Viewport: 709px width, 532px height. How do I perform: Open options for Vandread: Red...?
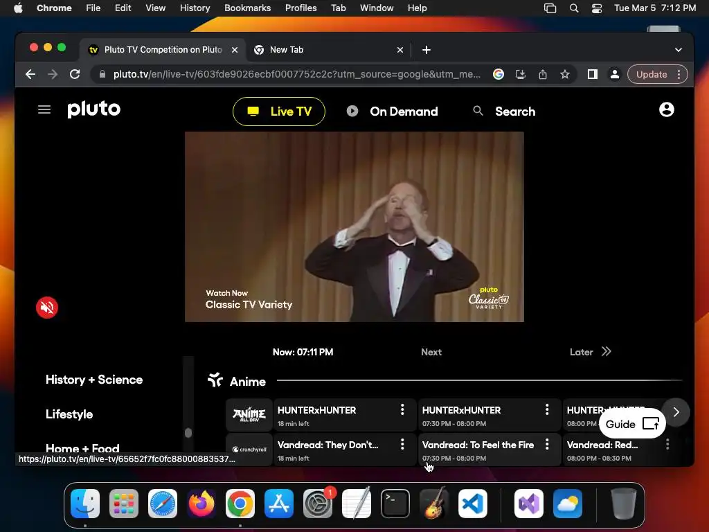coord(667,444)
